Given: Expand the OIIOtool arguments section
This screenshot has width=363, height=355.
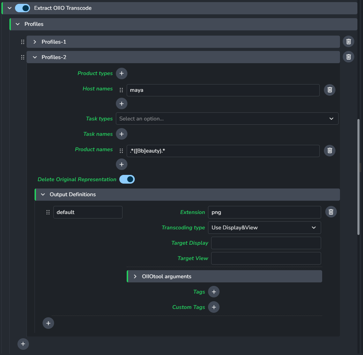Looking at the screenshot, I should click(x=135, y=276).
